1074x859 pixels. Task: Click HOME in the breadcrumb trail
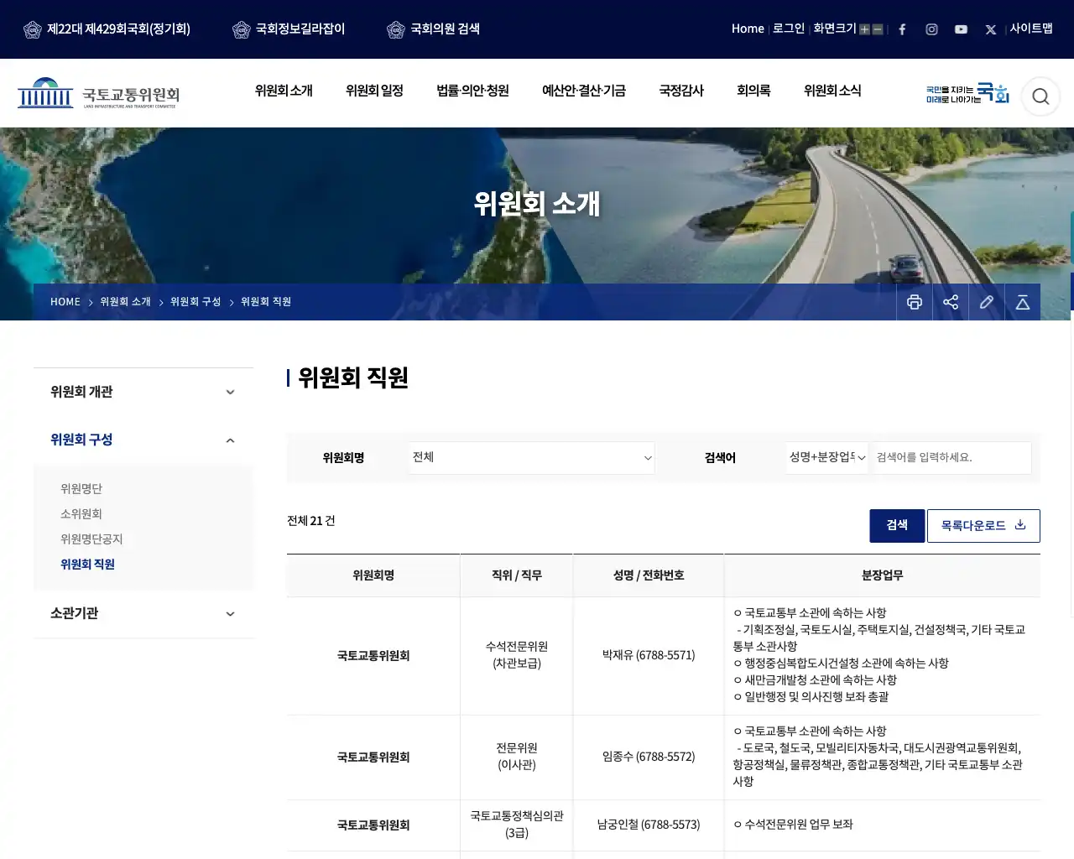coord(65,302)
